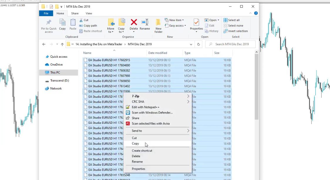The height and width of the screenshot is (180, 330).
Task: Click the Up arrow navigation button
Action: click(x=62, y=44)
